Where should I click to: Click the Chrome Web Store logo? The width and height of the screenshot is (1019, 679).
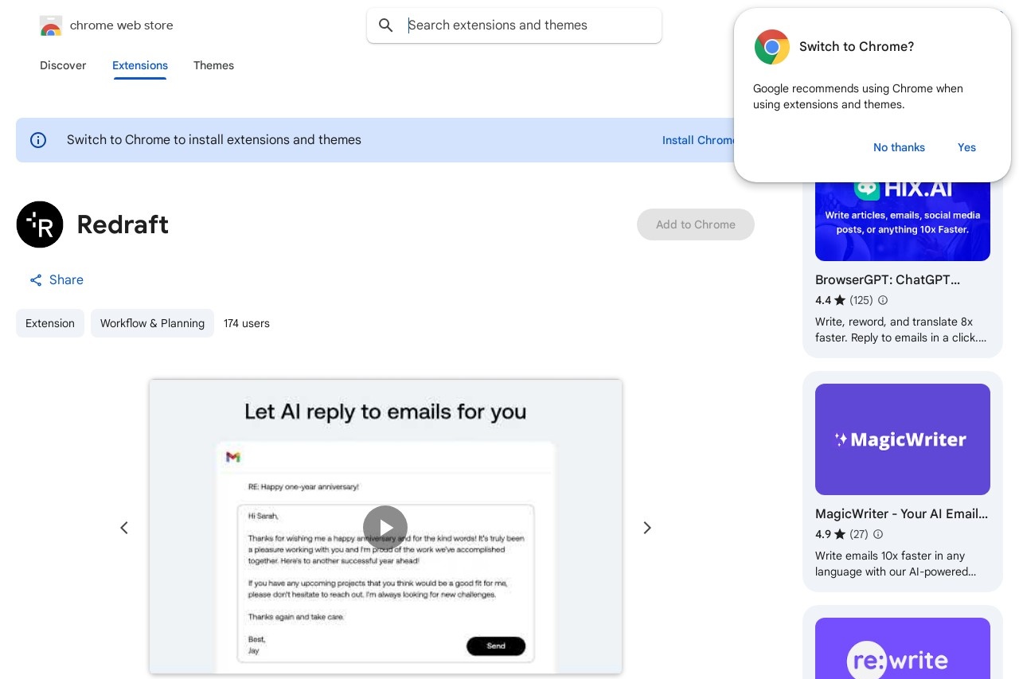[x=51, y=25]
